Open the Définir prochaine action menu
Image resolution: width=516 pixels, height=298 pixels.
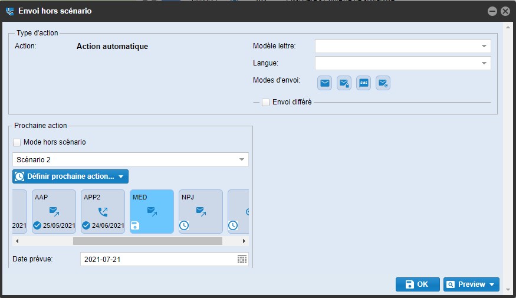coord(70,176)
